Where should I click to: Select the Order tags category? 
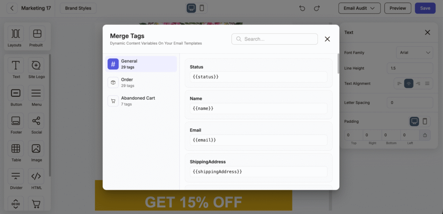[141, 82]
